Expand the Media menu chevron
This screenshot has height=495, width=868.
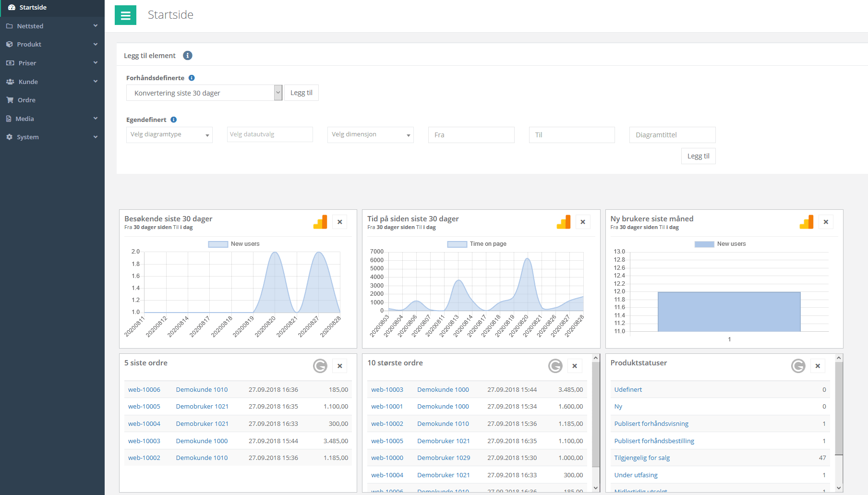pos(96,119)
